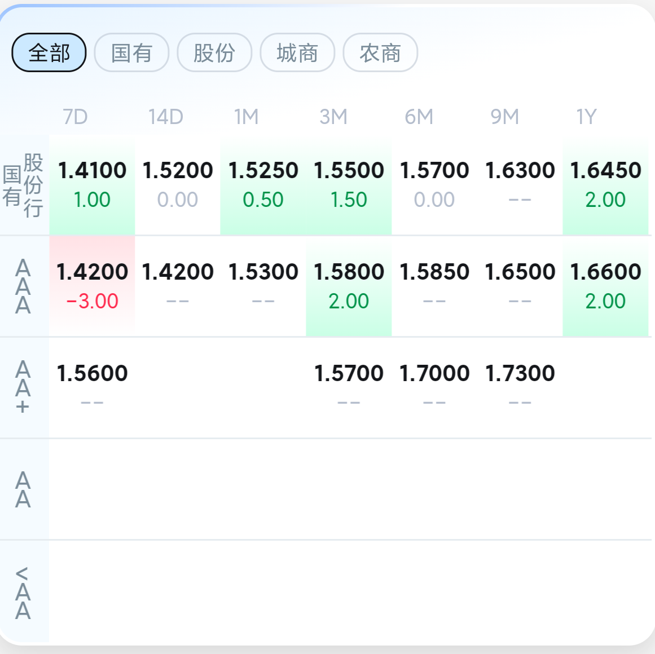Click the 7D column header
Image resolution: width=655 pixels, height=654 pixels.
tap(75, 117)
